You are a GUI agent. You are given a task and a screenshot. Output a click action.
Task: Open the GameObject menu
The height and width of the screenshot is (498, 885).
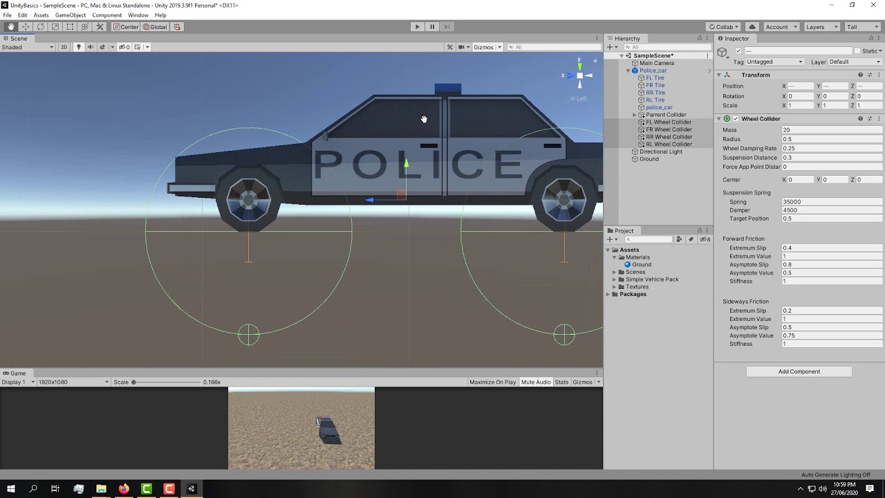click(x=71, y=15)
